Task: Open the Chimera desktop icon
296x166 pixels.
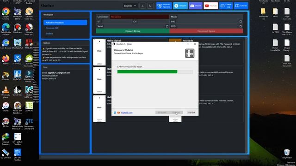Action: coord(6,76)
